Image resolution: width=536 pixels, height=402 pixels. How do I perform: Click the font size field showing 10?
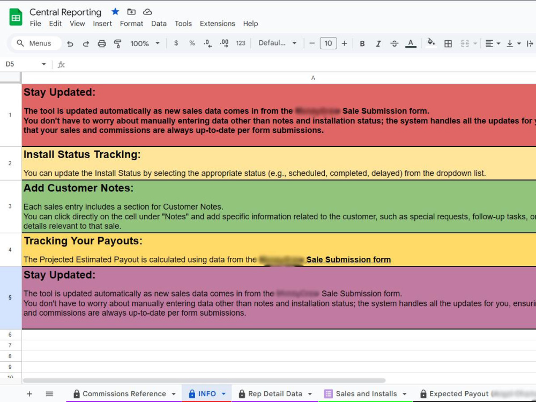[x=328, y=43]
